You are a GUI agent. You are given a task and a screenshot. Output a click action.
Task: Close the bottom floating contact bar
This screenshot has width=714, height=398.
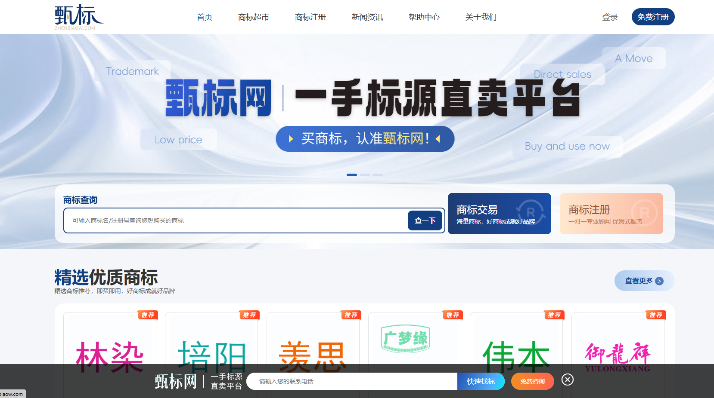(567, 380)
